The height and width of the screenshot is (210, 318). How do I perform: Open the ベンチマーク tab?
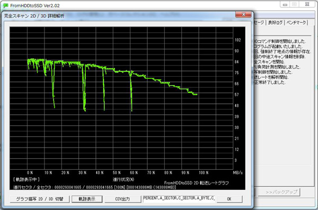296,23
